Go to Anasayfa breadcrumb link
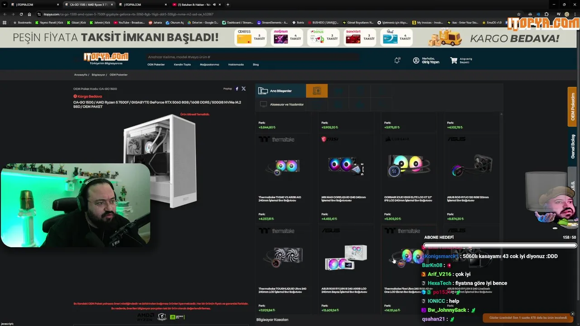 [x=80, y=75]
